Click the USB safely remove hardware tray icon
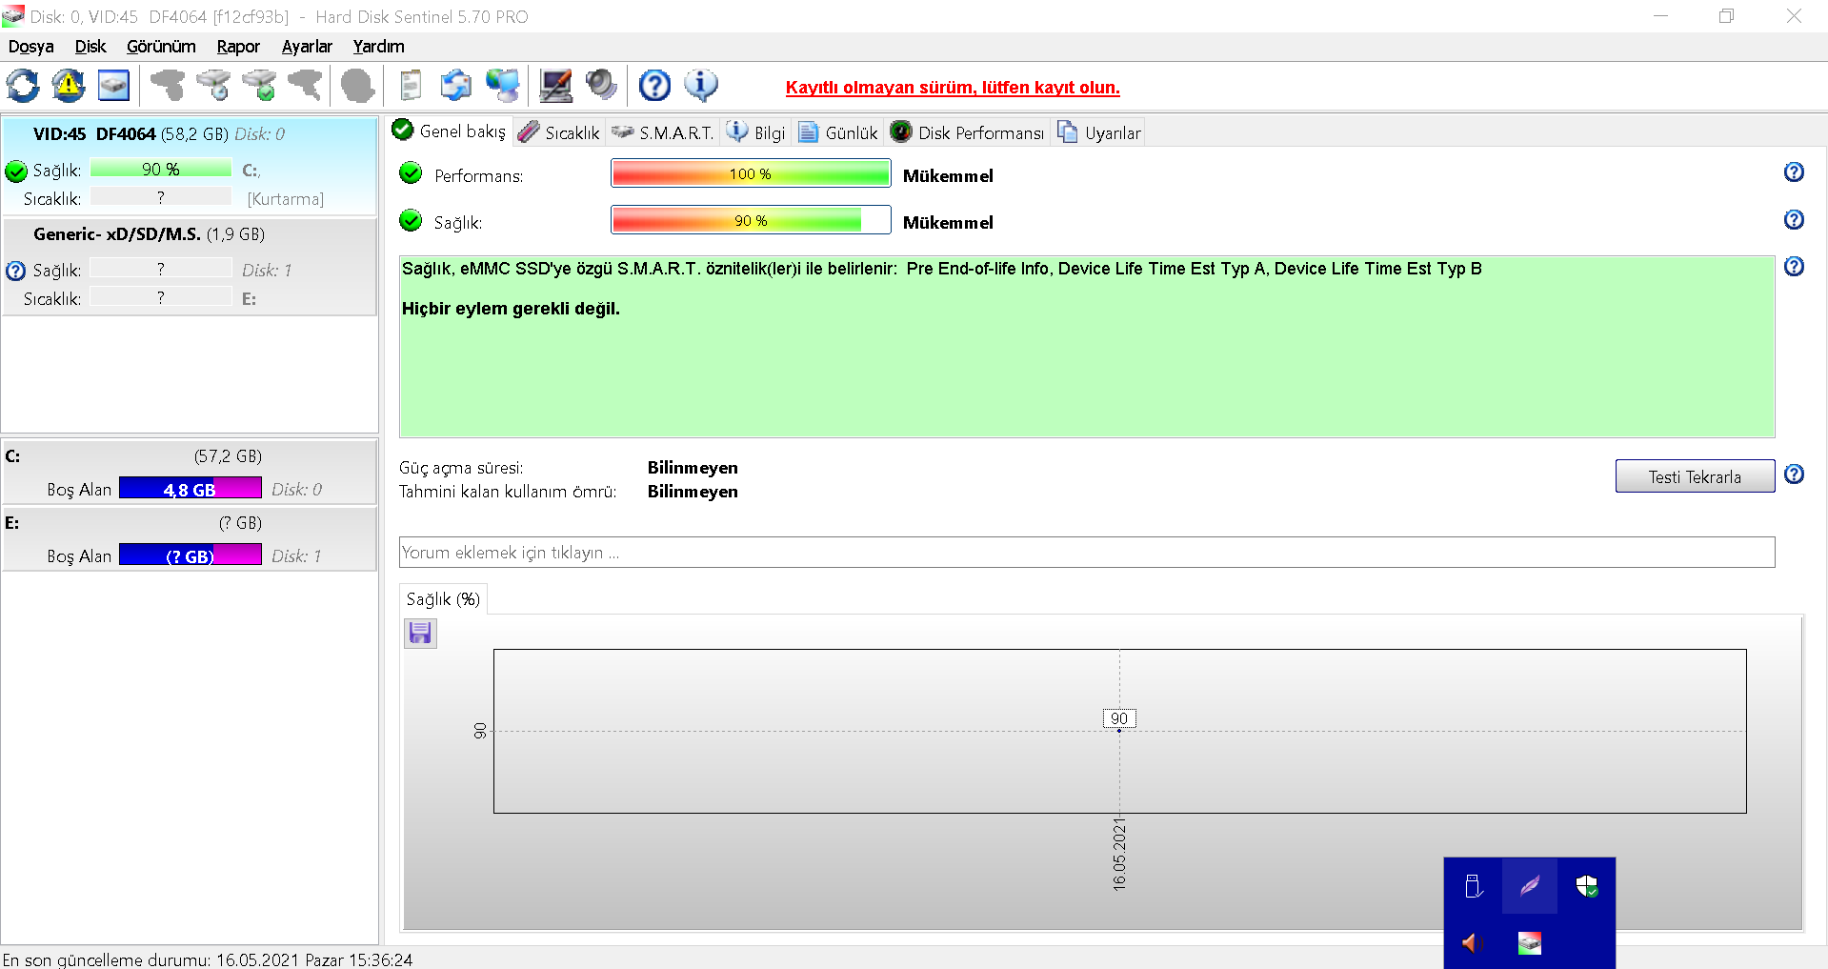This screenshot has width=1828, height=969. click(1473, 886)
